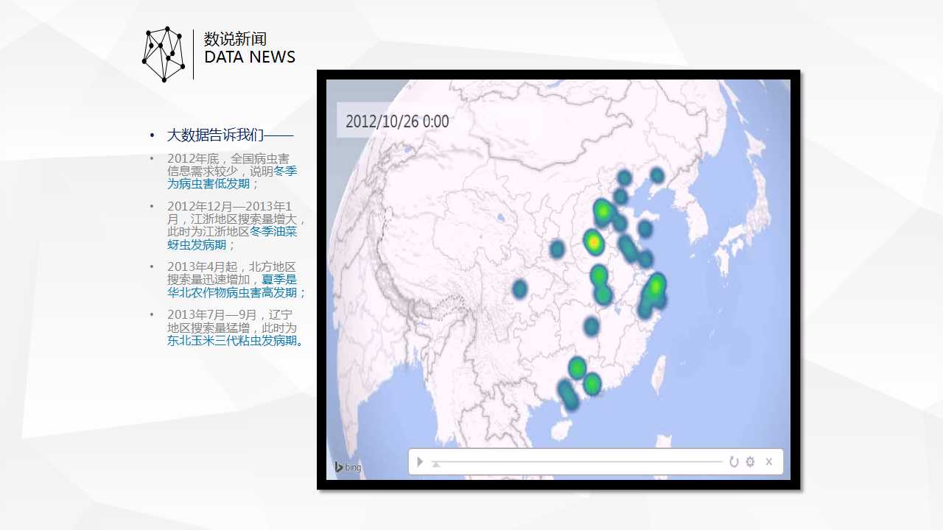Click the 2012/10/26 0:00 timestamp label

[x=397, y=121]
